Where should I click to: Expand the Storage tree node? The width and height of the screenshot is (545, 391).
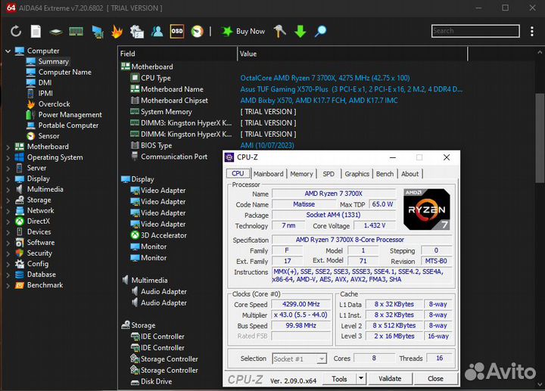tap(8, 200)
